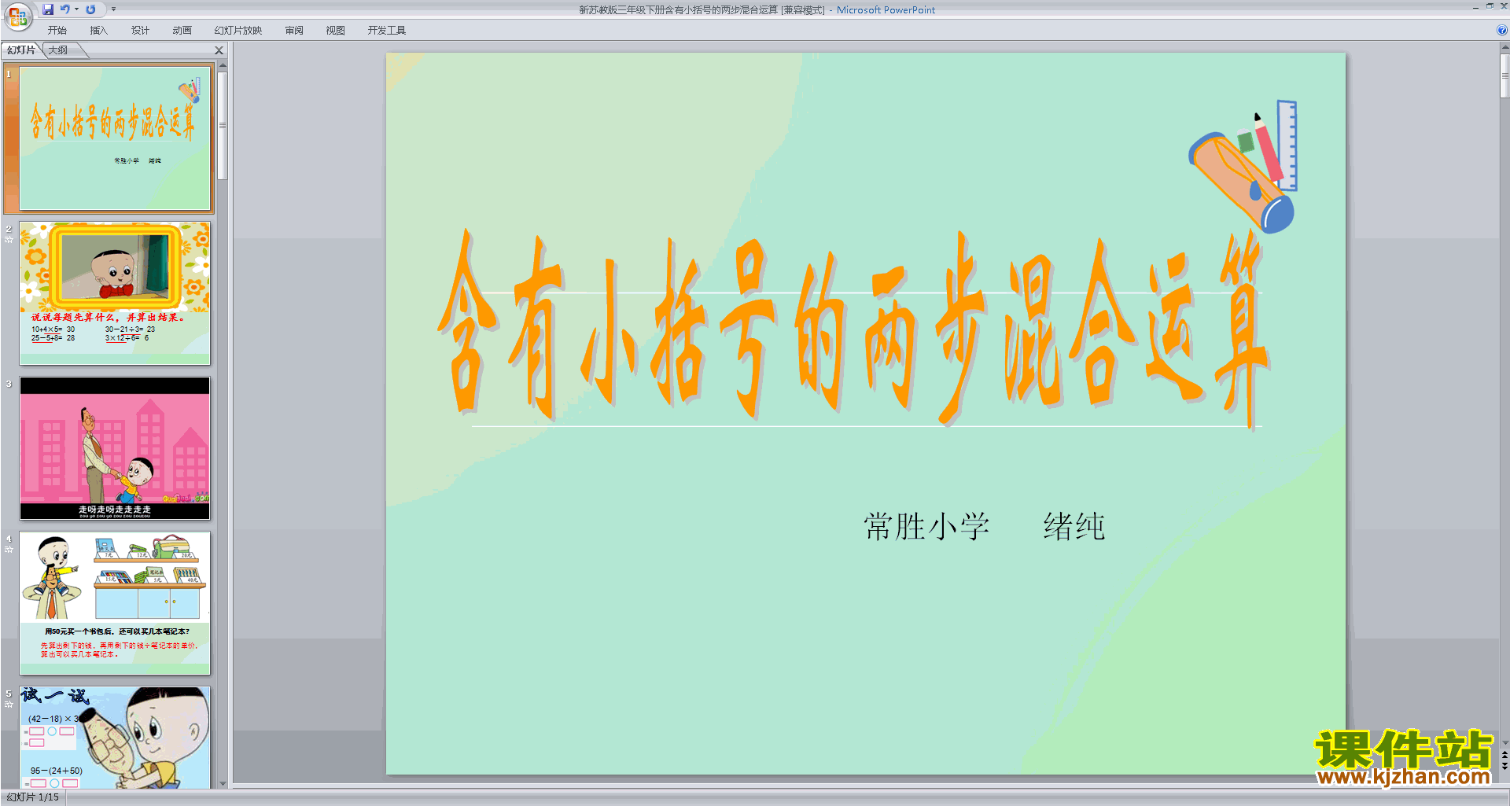Screen dimensions: 1510x806
Task: Click the thumbnail pane scrollbar thumb
Action: [223, 126]
